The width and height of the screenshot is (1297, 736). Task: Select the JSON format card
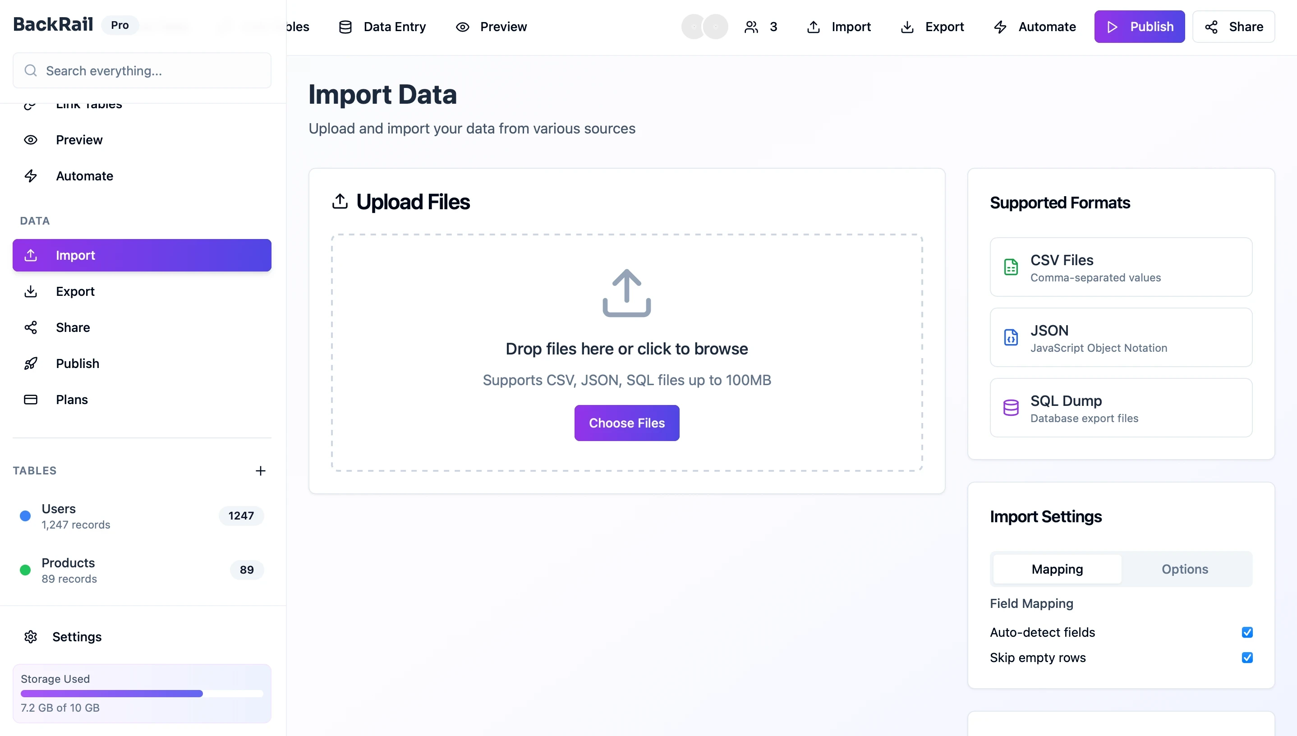click(1121, 337)
